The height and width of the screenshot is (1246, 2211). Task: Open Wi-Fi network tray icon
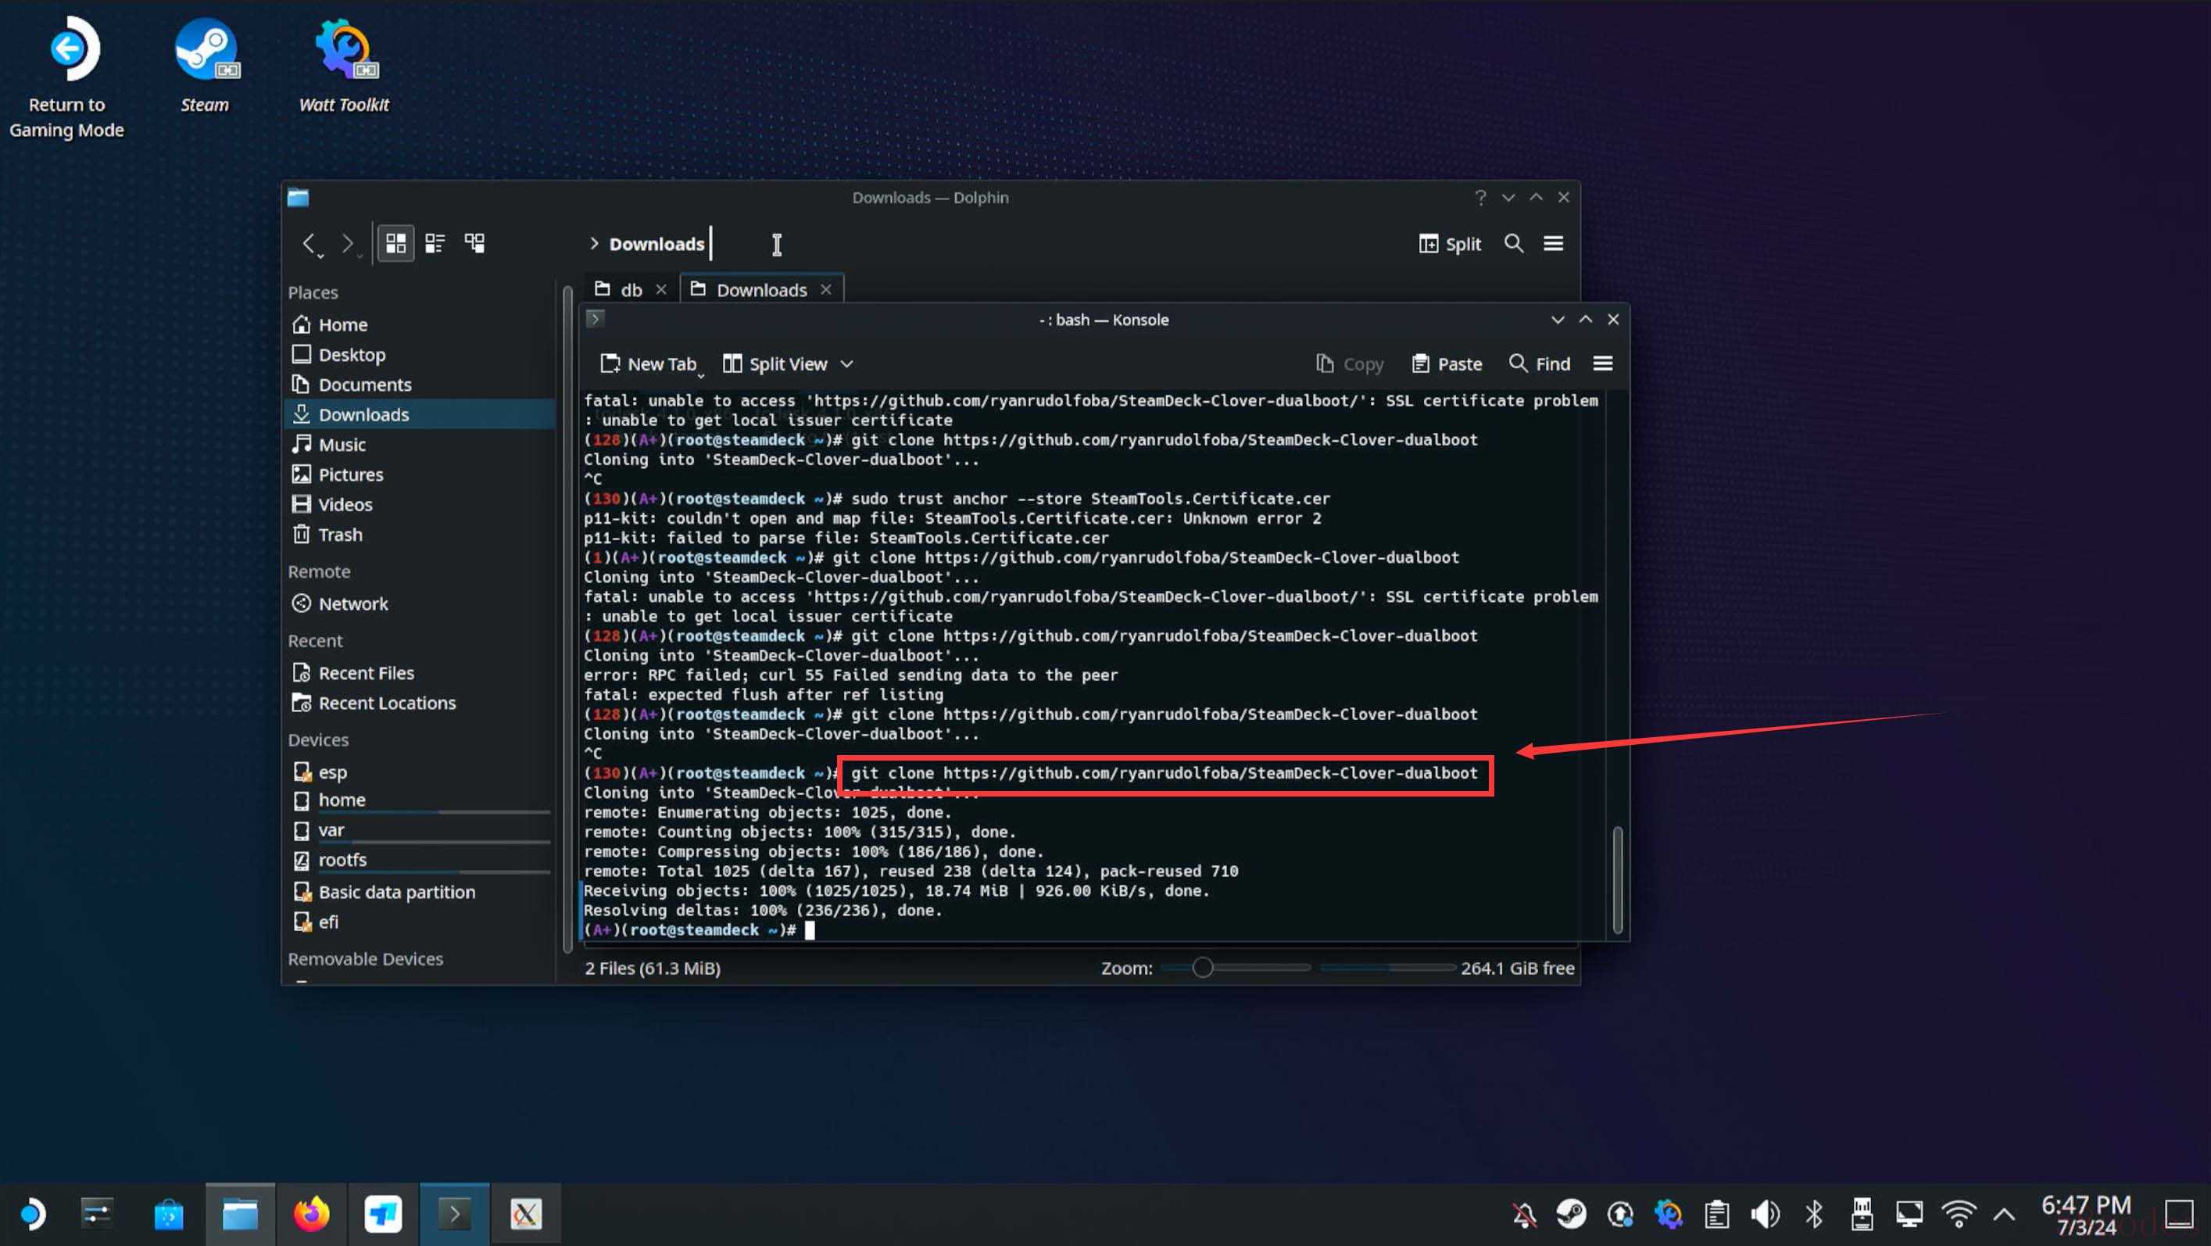coord(1958,1214)
